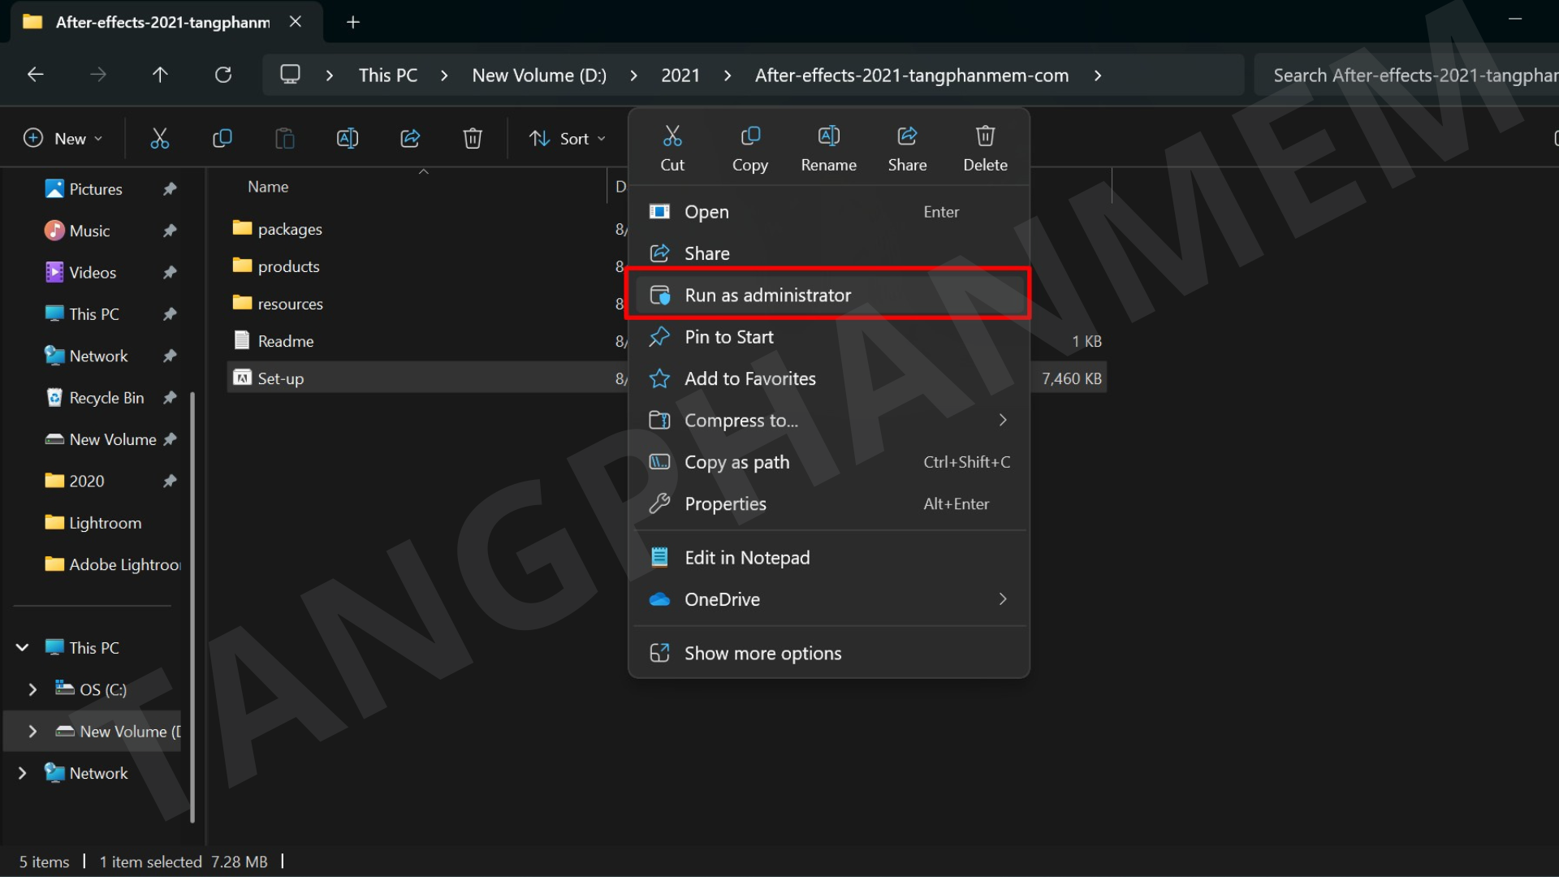Choose Show more options entry
This screenshot has height=877, width=1559.
[x=762, y=654]
